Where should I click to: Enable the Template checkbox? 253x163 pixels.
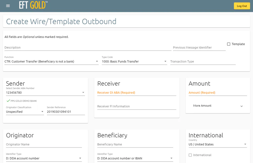229,44
